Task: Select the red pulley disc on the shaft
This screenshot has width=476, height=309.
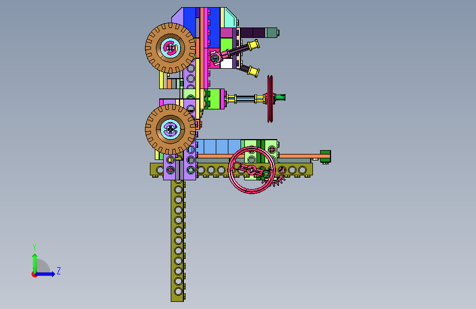Action: 270,98
